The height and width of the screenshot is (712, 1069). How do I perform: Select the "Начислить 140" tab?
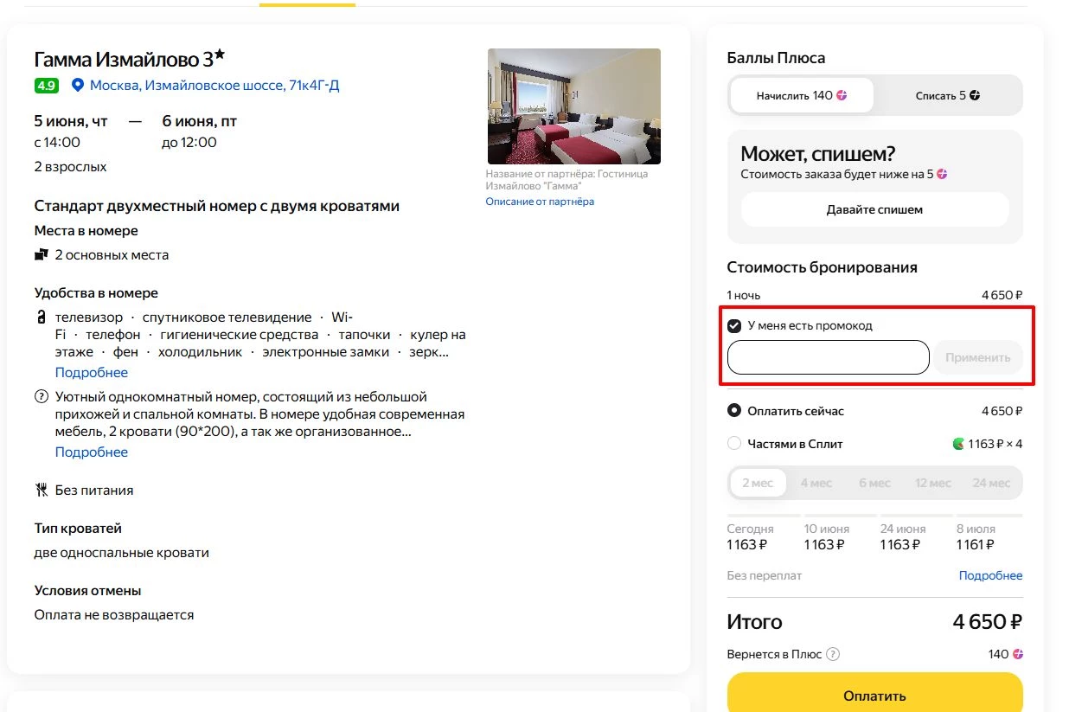(800, 95)
